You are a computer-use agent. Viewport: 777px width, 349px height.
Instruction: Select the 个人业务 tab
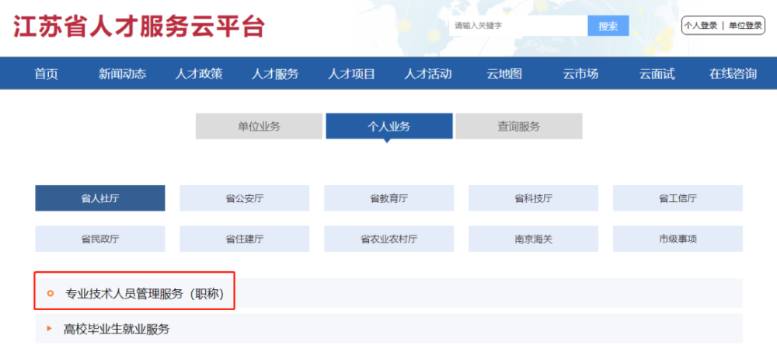coord(389,127)
